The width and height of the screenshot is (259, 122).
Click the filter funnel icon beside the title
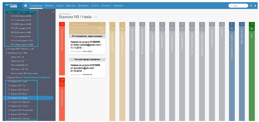coord(96,17)
